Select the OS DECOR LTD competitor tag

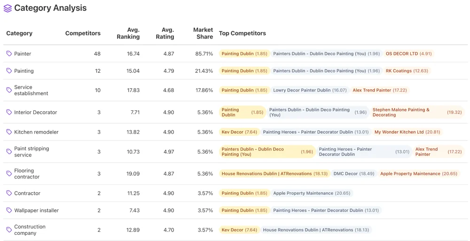[x=408, y=54]
